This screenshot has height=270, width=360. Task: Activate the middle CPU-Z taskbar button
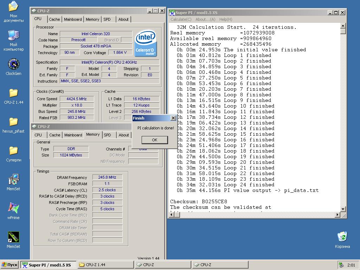(163, 265)
